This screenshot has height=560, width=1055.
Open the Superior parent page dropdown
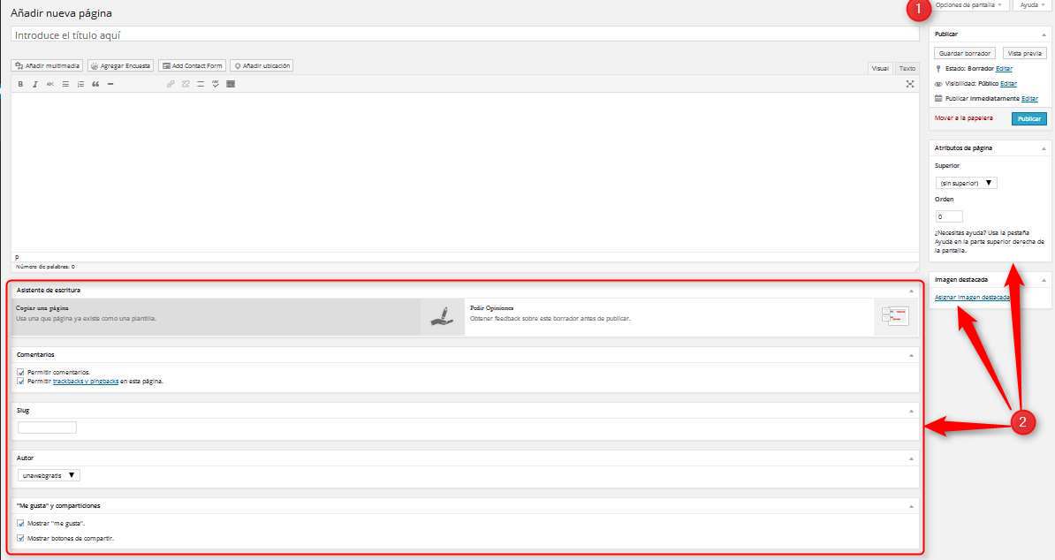pyautogui.click(x=966, y=183)
